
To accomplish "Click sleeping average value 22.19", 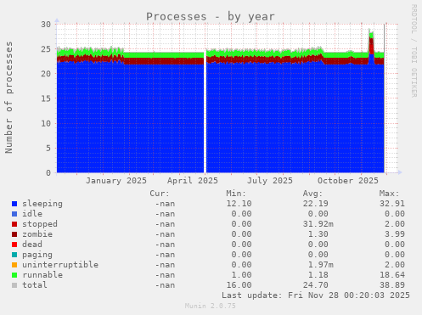I will (316, 204).
